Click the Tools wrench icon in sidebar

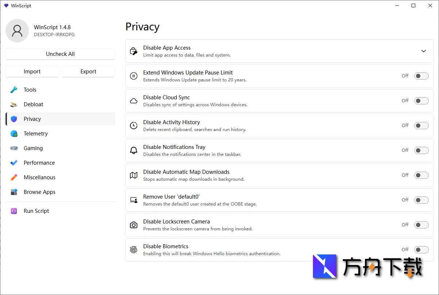click(14, 90)
